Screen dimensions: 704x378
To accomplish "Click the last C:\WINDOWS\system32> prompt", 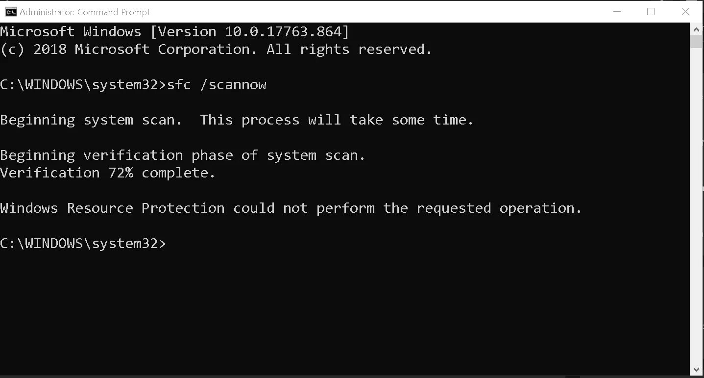I will [83, 244].
